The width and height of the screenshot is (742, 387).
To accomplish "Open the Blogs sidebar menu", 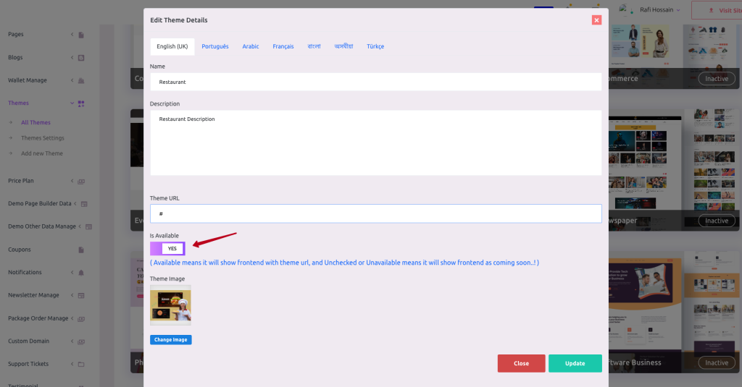I will pos(15,57).
